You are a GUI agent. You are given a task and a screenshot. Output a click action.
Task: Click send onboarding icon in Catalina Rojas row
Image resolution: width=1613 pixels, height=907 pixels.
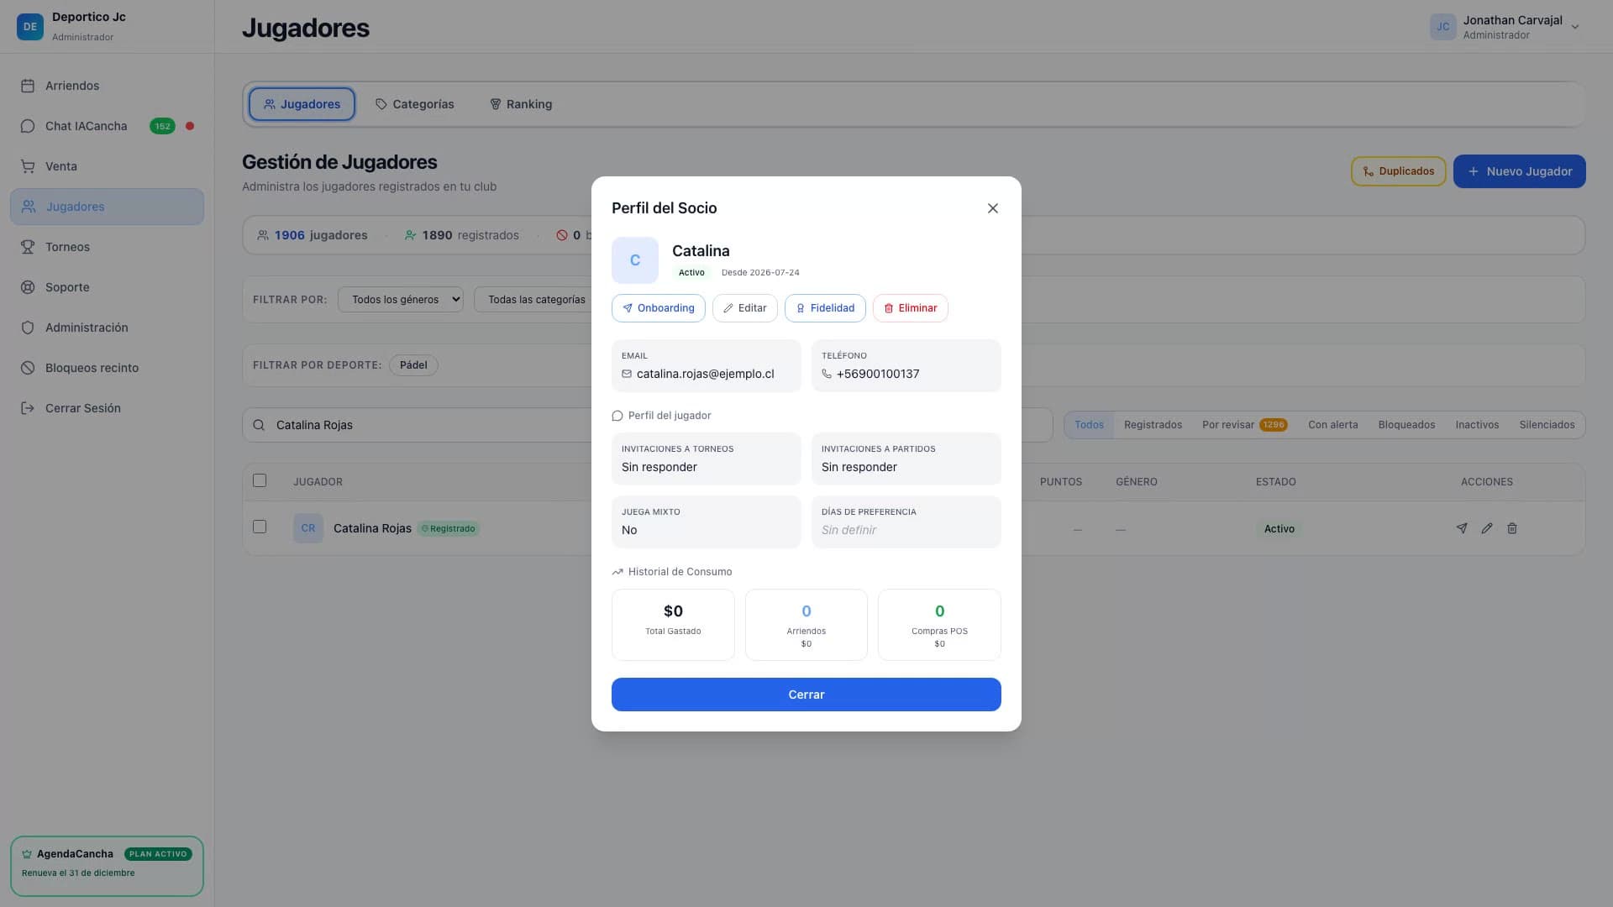click(1462, 528)
